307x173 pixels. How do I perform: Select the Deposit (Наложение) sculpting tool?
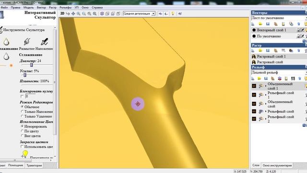(44, 42)
